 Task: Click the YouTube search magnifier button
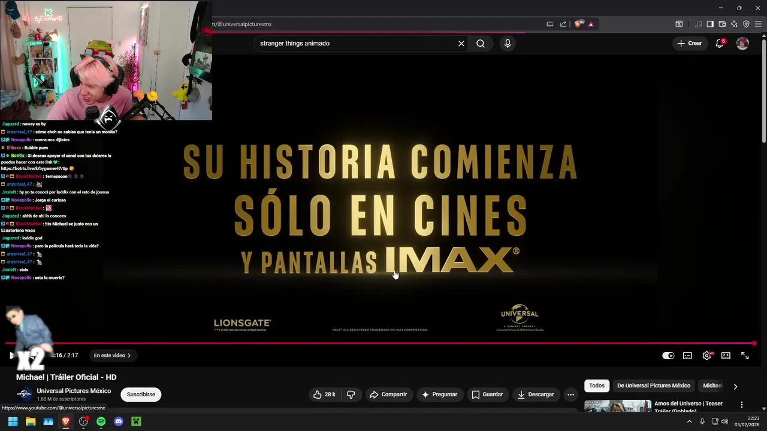(481, 43)
